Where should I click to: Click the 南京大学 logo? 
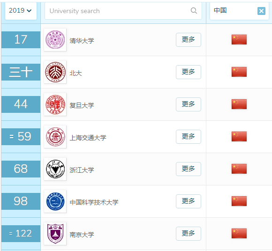click(55, 234)
